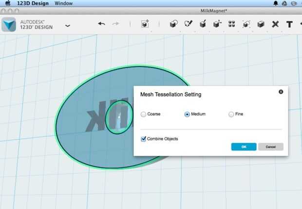
Task: Open the Modify tool icon
Action: (217, 24)
